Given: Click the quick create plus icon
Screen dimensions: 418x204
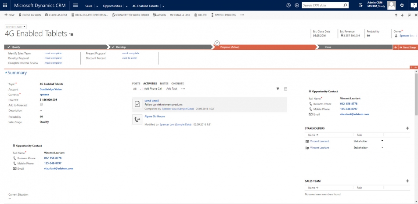Looking at the screenshot, I should pos(297,5).
